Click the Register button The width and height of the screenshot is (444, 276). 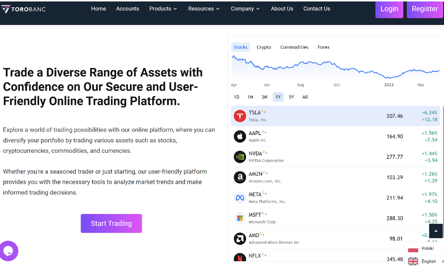coord(425,9)
